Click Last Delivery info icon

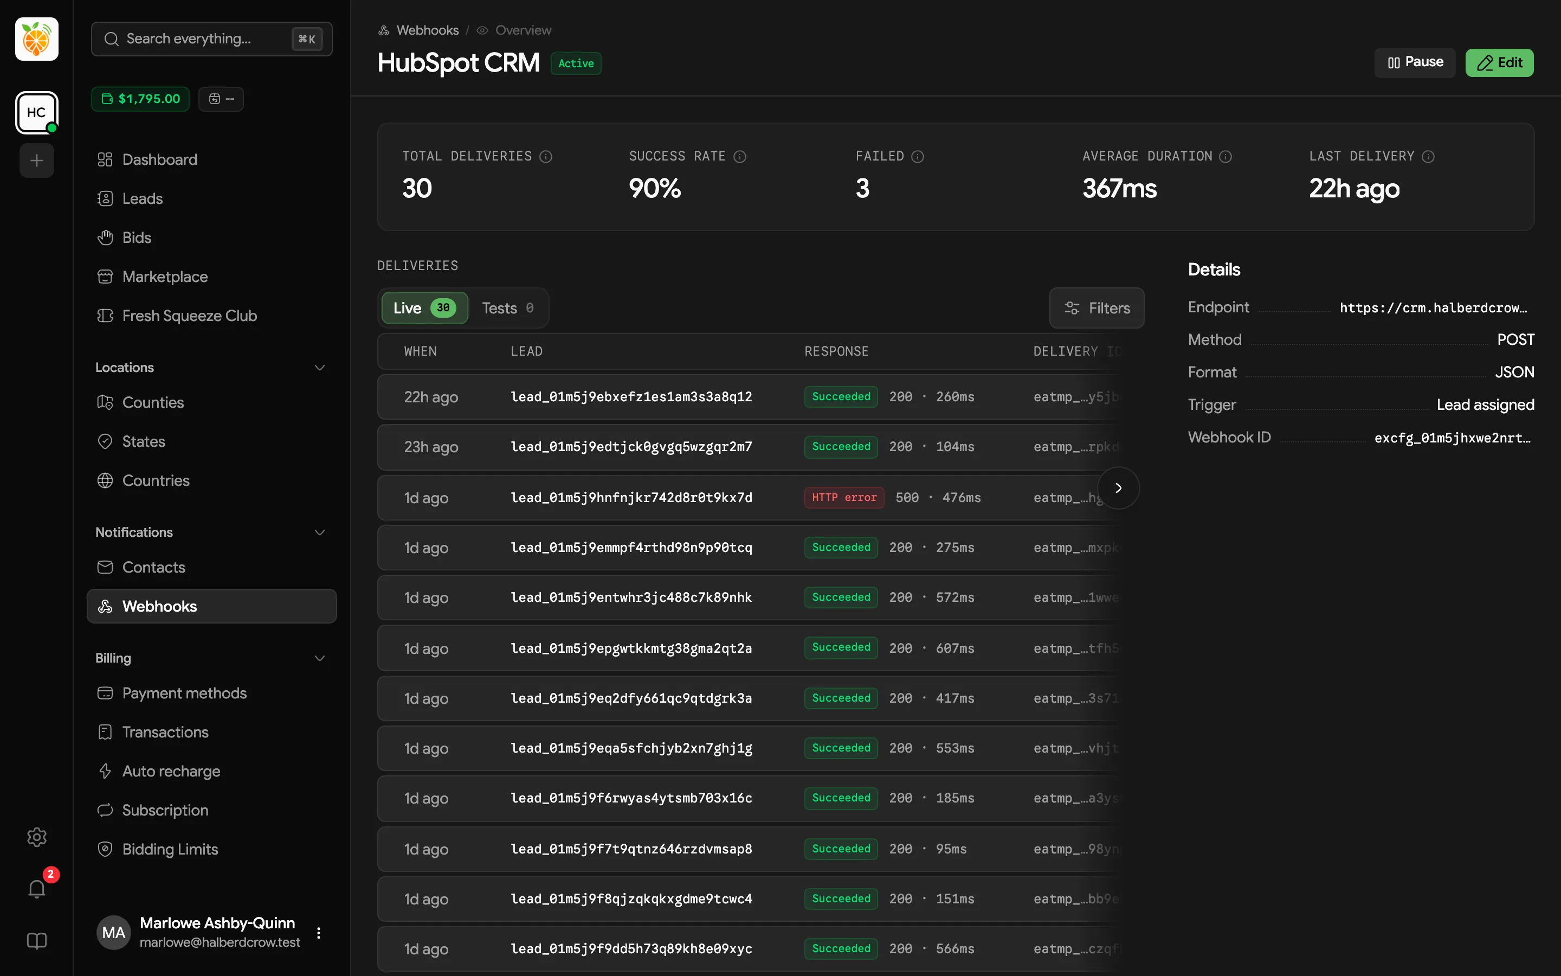pos(1428,156)
